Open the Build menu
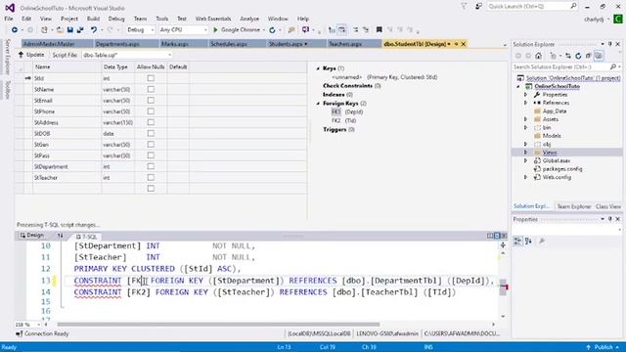The image size is (626, 352). pos(93,19)
